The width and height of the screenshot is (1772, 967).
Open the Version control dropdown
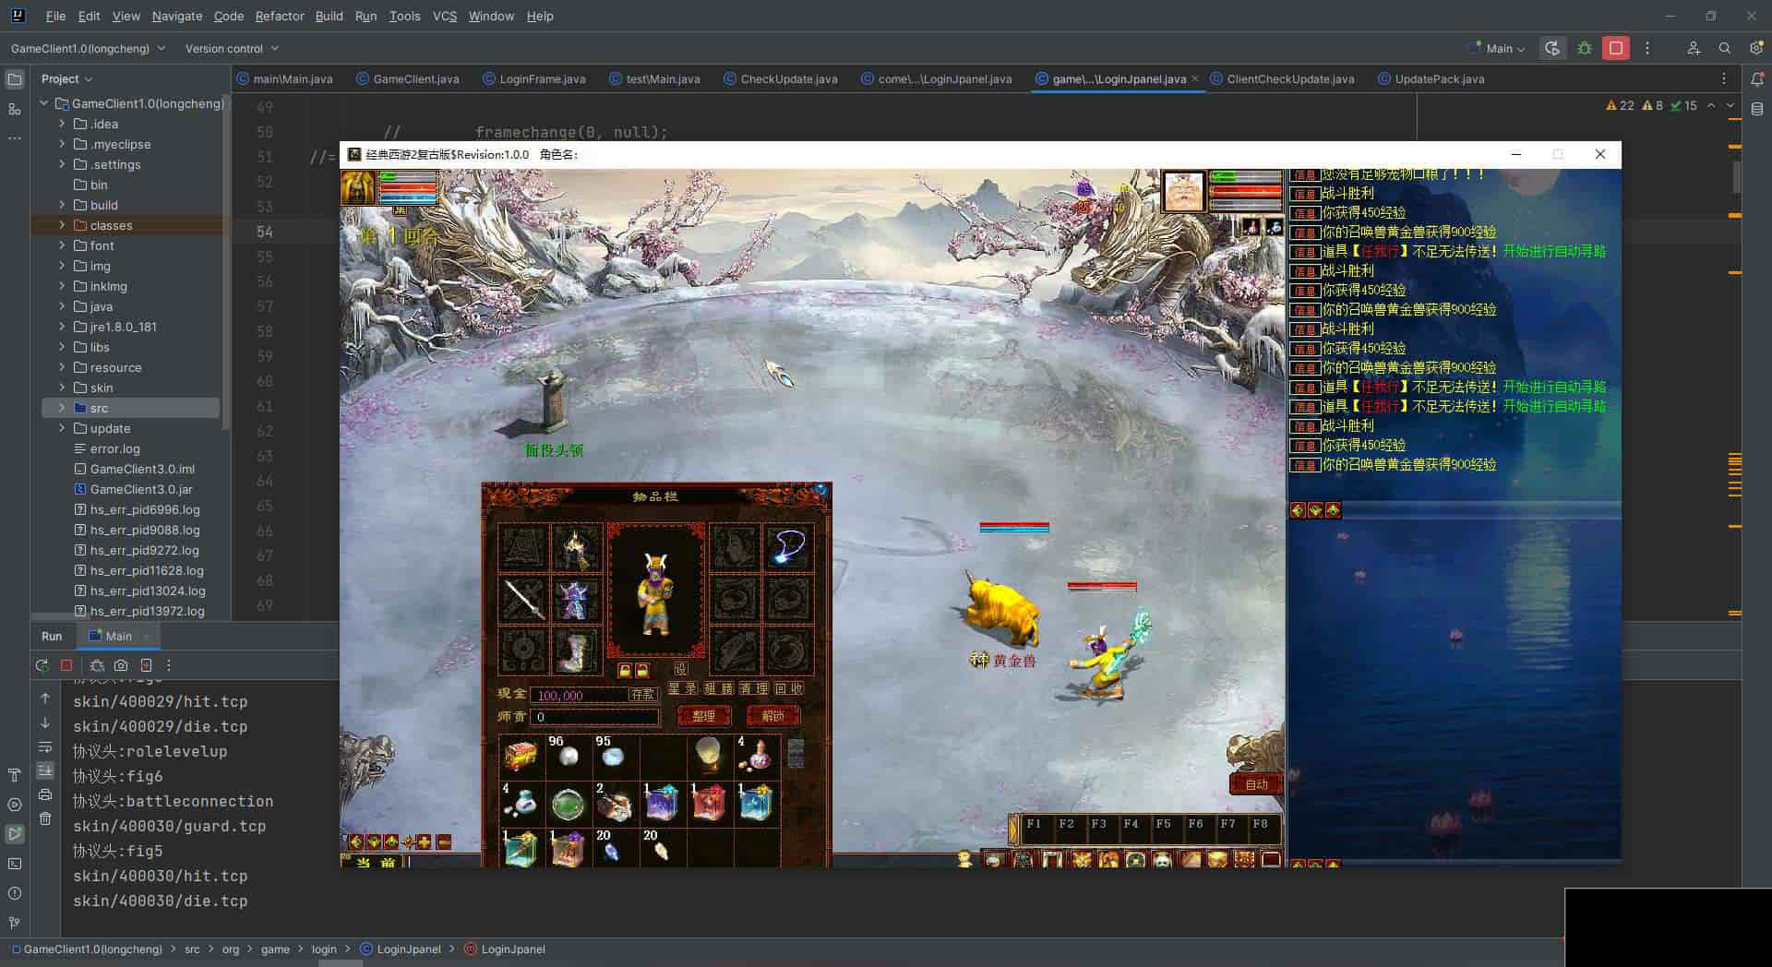[x=232, y=49]
